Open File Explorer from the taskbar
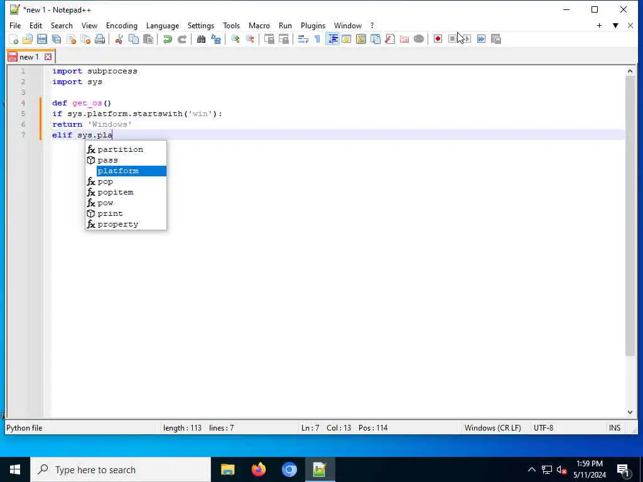Viewport: 643px width, 482px height. (x=227, y=469)
